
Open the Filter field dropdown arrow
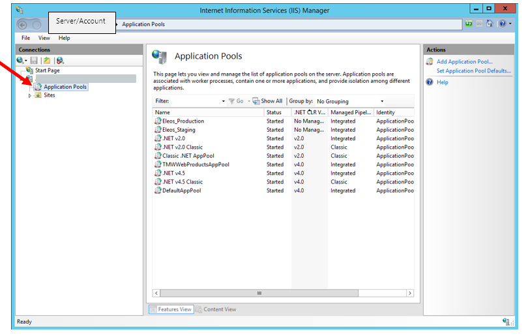click(223, 101)
